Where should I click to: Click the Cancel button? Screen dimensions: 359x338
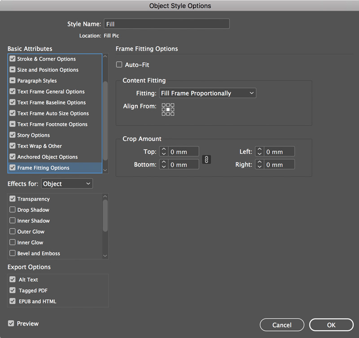coord(282,325)
